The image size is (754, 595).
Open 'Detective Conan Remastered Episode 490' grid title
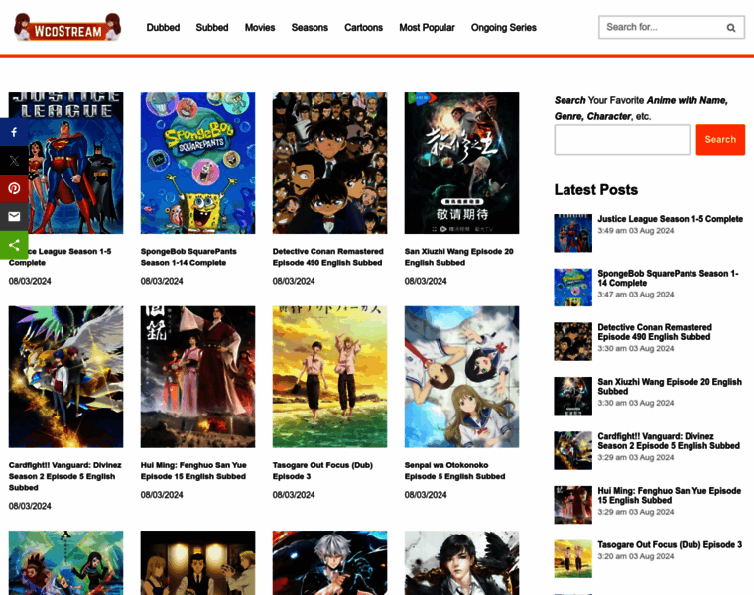pyautogui.click(x=328, y=257)
